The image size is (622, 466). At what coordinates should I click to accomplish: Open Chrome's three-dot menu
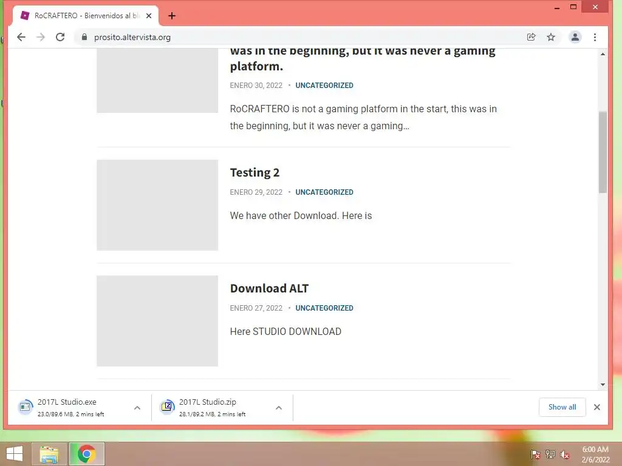595,37
